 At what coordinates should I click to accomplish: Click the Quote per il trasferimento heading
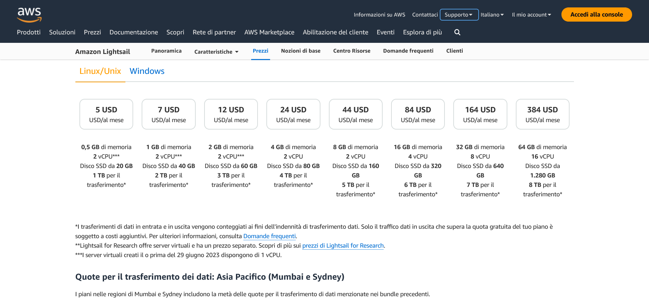click(210, 277)
